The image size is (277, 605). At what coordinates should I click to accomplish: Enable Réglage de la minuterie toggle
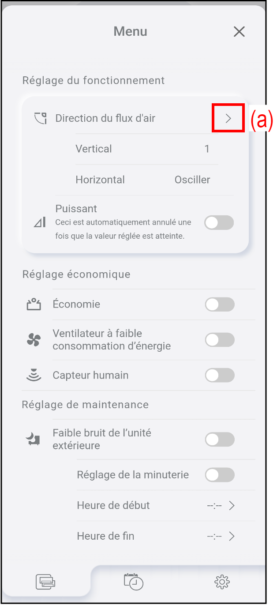pyautogui.click(x=220, y=475)
